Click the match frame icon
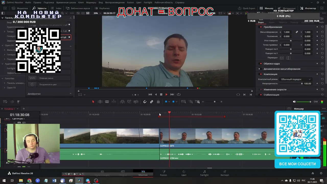This screenshot has height=184, width=327. [x=238, y=95]
